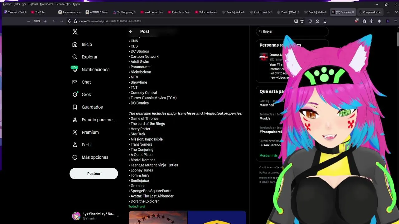
Task: Close the DramaAlert tab
Action: (x=353, y=12)
